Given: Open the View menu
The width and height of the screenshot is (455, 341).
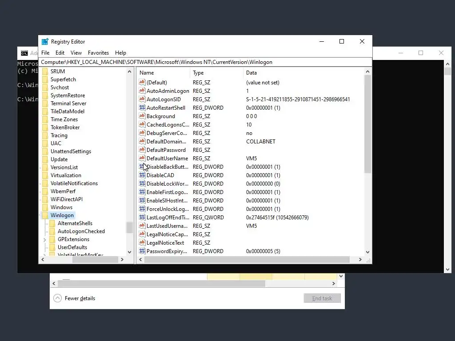Looking at the screenshot, I should pyautogui.click(x=76, y=53).
